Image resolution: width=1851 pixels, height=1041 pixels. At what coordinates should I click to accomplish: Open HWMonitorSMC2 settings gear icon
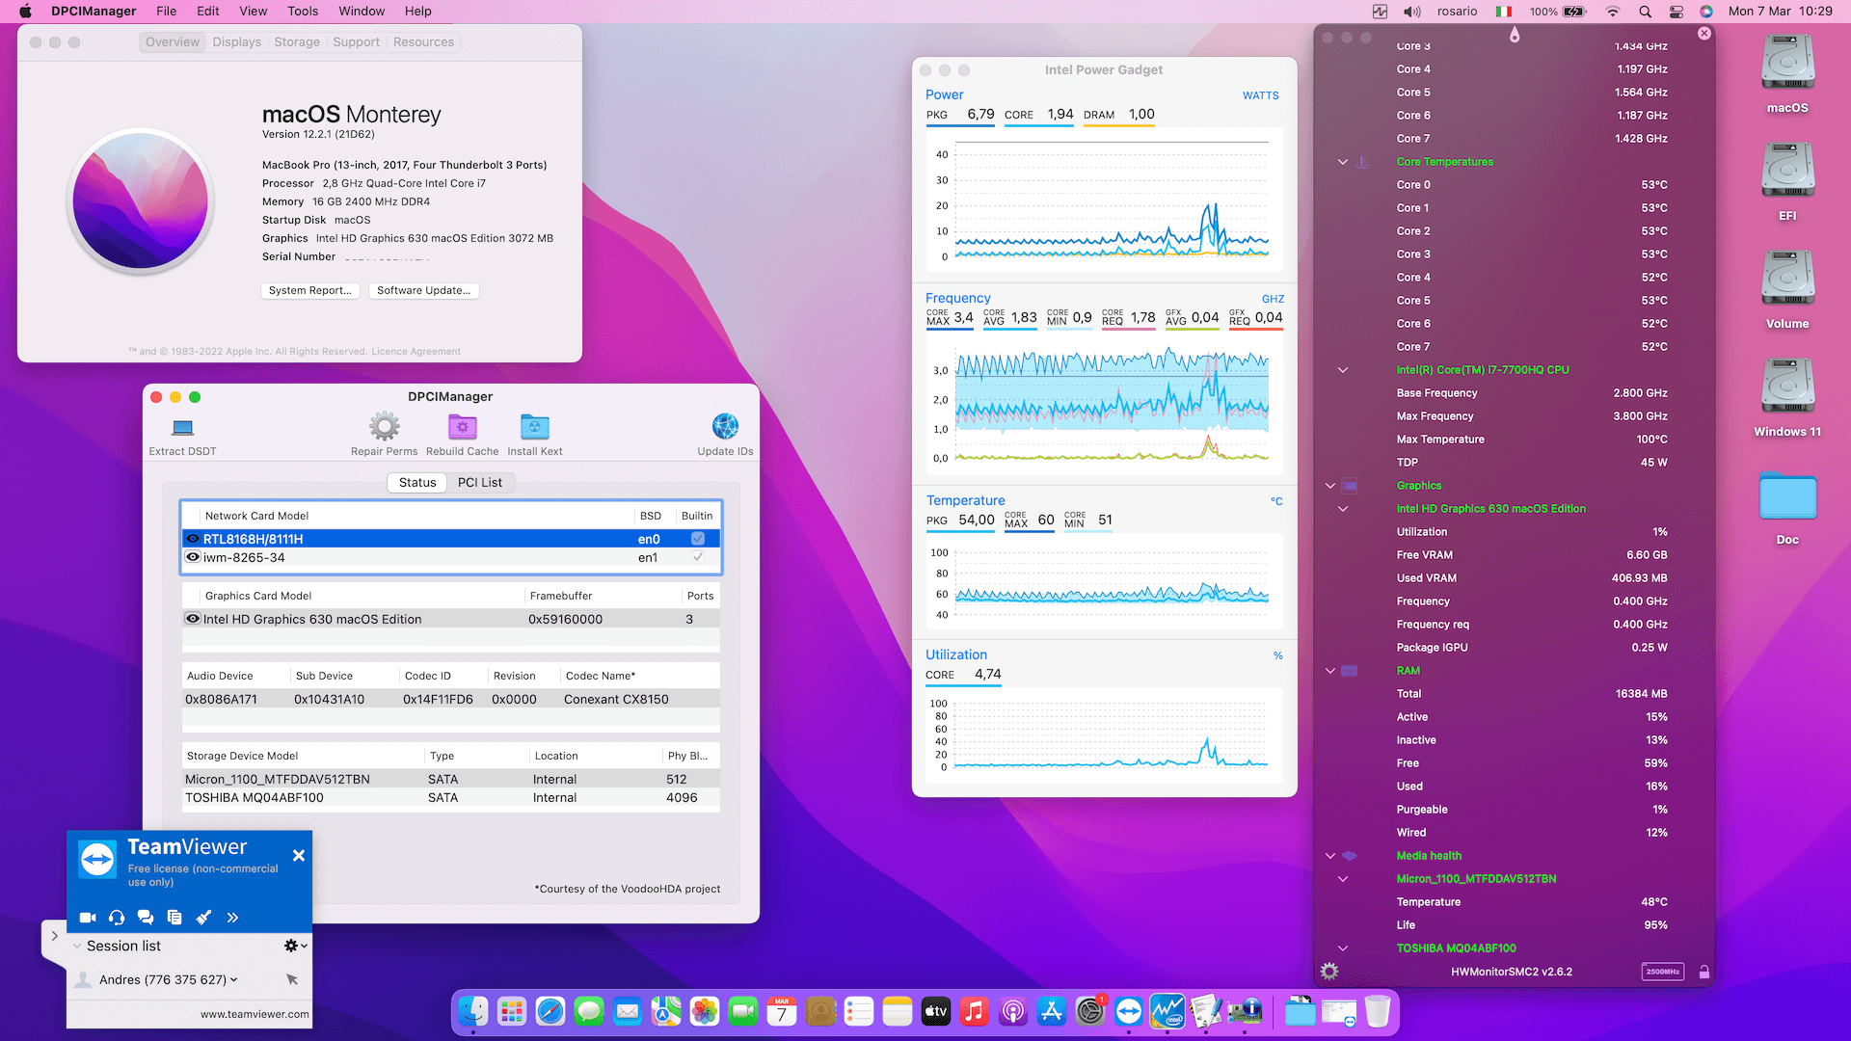tap(1329, 972)
